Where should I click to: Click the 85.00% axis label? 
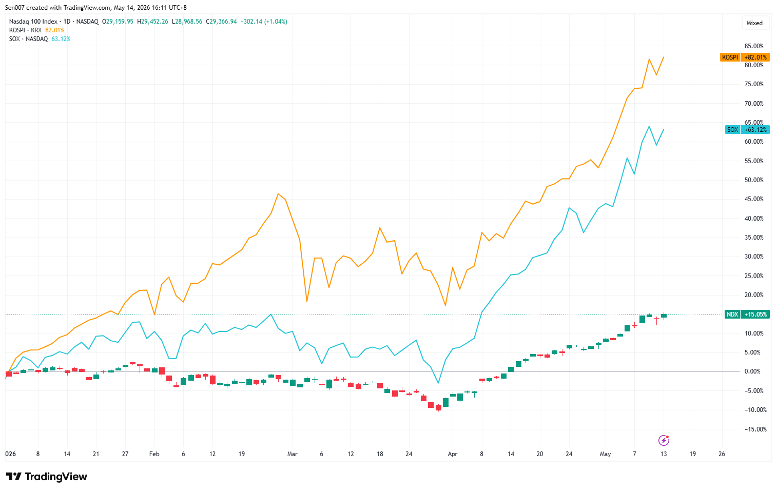[754, 46]
